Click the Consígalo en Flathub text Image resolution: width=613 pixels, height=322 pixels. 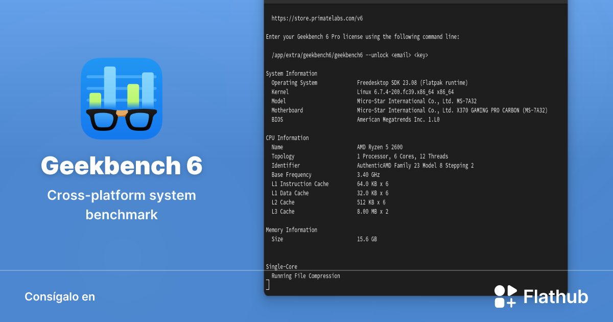pyautogui.click(x=60, y=296)
